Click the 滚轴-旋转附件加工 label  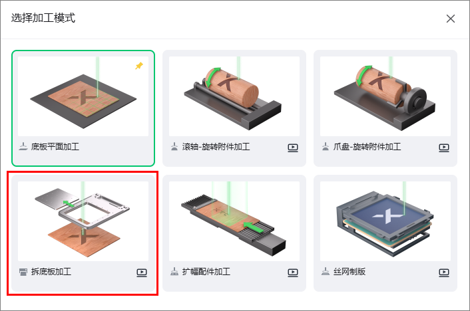click(x=216, y=147)
